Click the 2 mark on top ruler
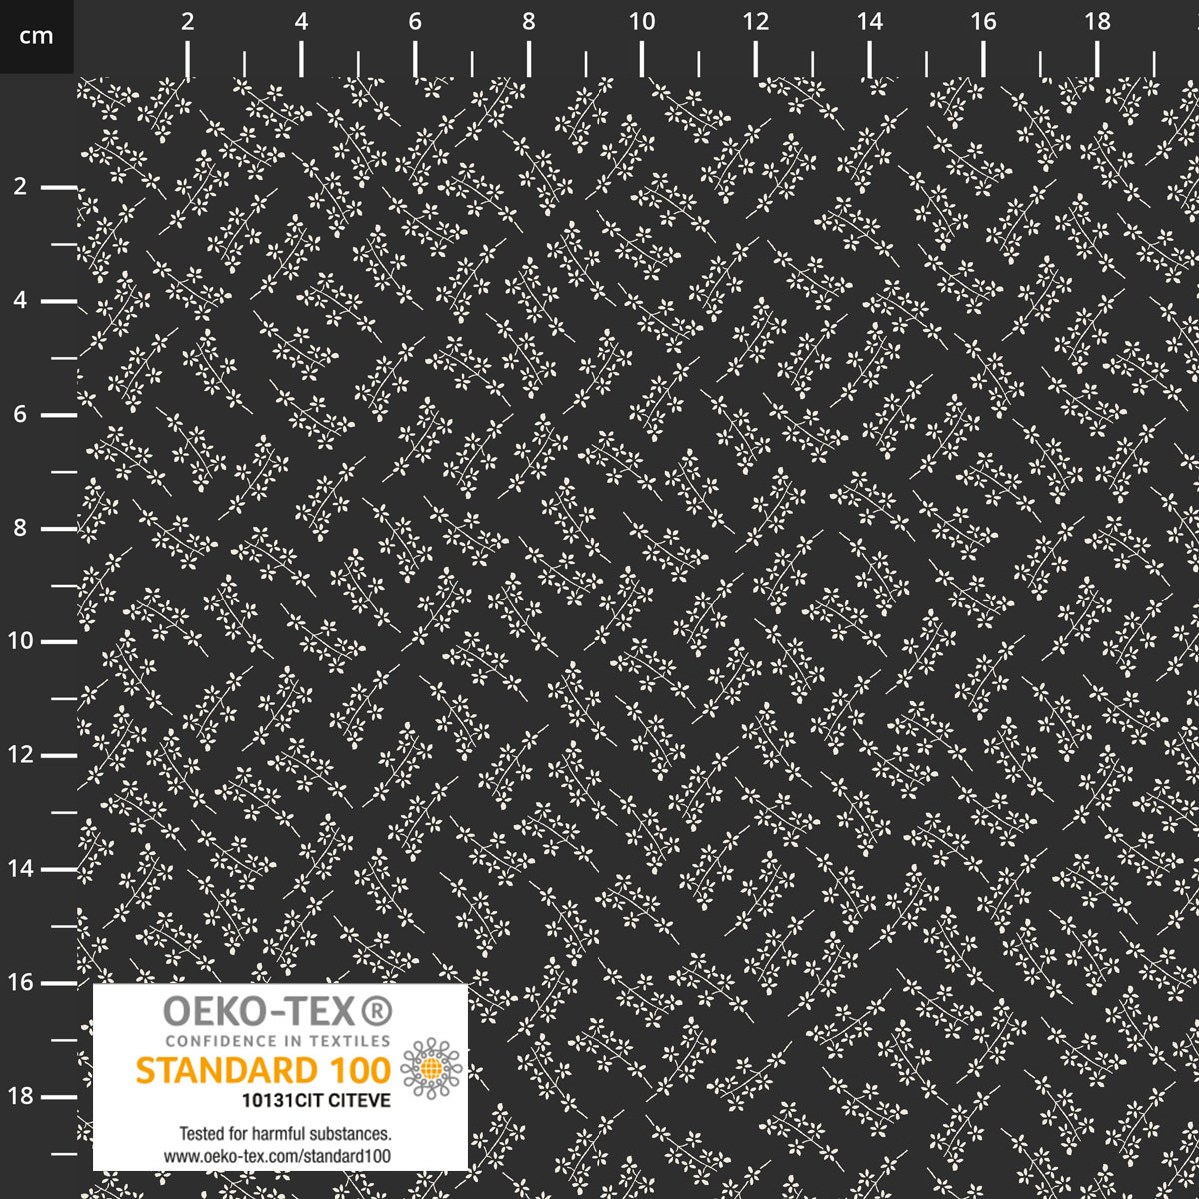The width and height of the screenshot is (1199, 1199). (x=187, y=22)
